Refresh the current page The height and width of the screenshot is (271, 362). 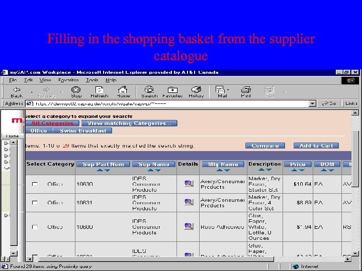click(99, 92)
